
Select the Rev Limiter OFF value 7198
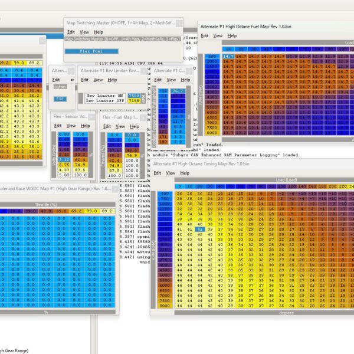click(x=134, y=101)
